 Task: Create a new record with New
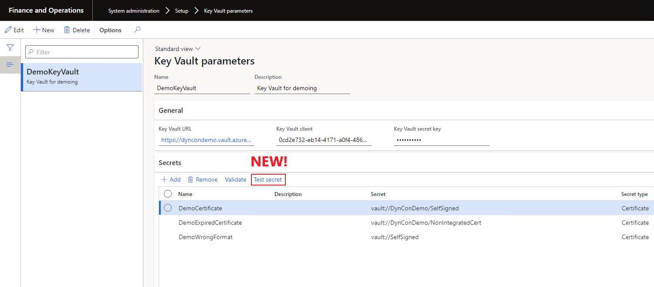pos(44,30)
